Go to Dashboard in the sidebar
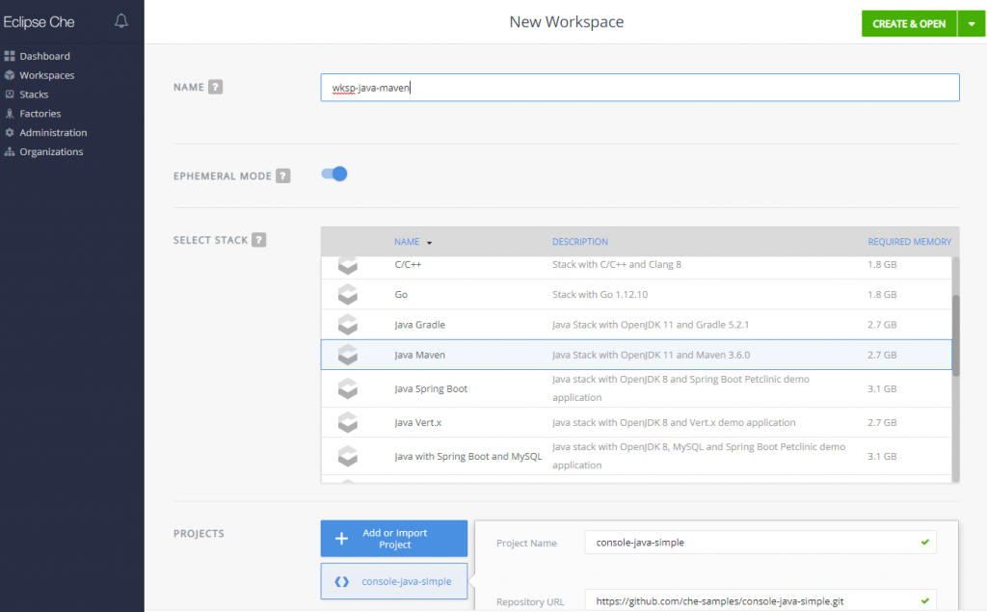The image size is (987, 612). (x=44, y=56)
